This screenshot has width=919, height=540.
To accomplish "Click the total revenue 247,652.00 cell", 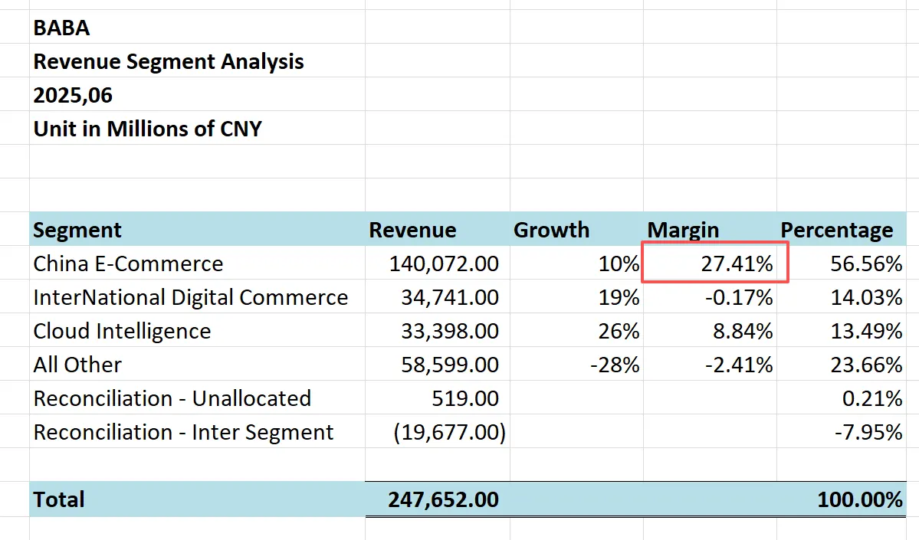I will [444, 499].
